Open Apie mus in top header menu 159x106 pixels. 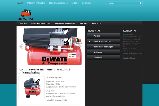click(75, 3)
